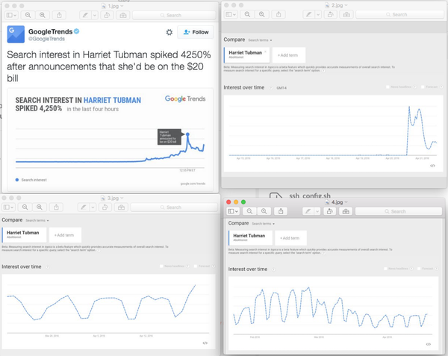
Task: Expand the markup options arrow in the 1.jpg window
Action: click(95, 15)
